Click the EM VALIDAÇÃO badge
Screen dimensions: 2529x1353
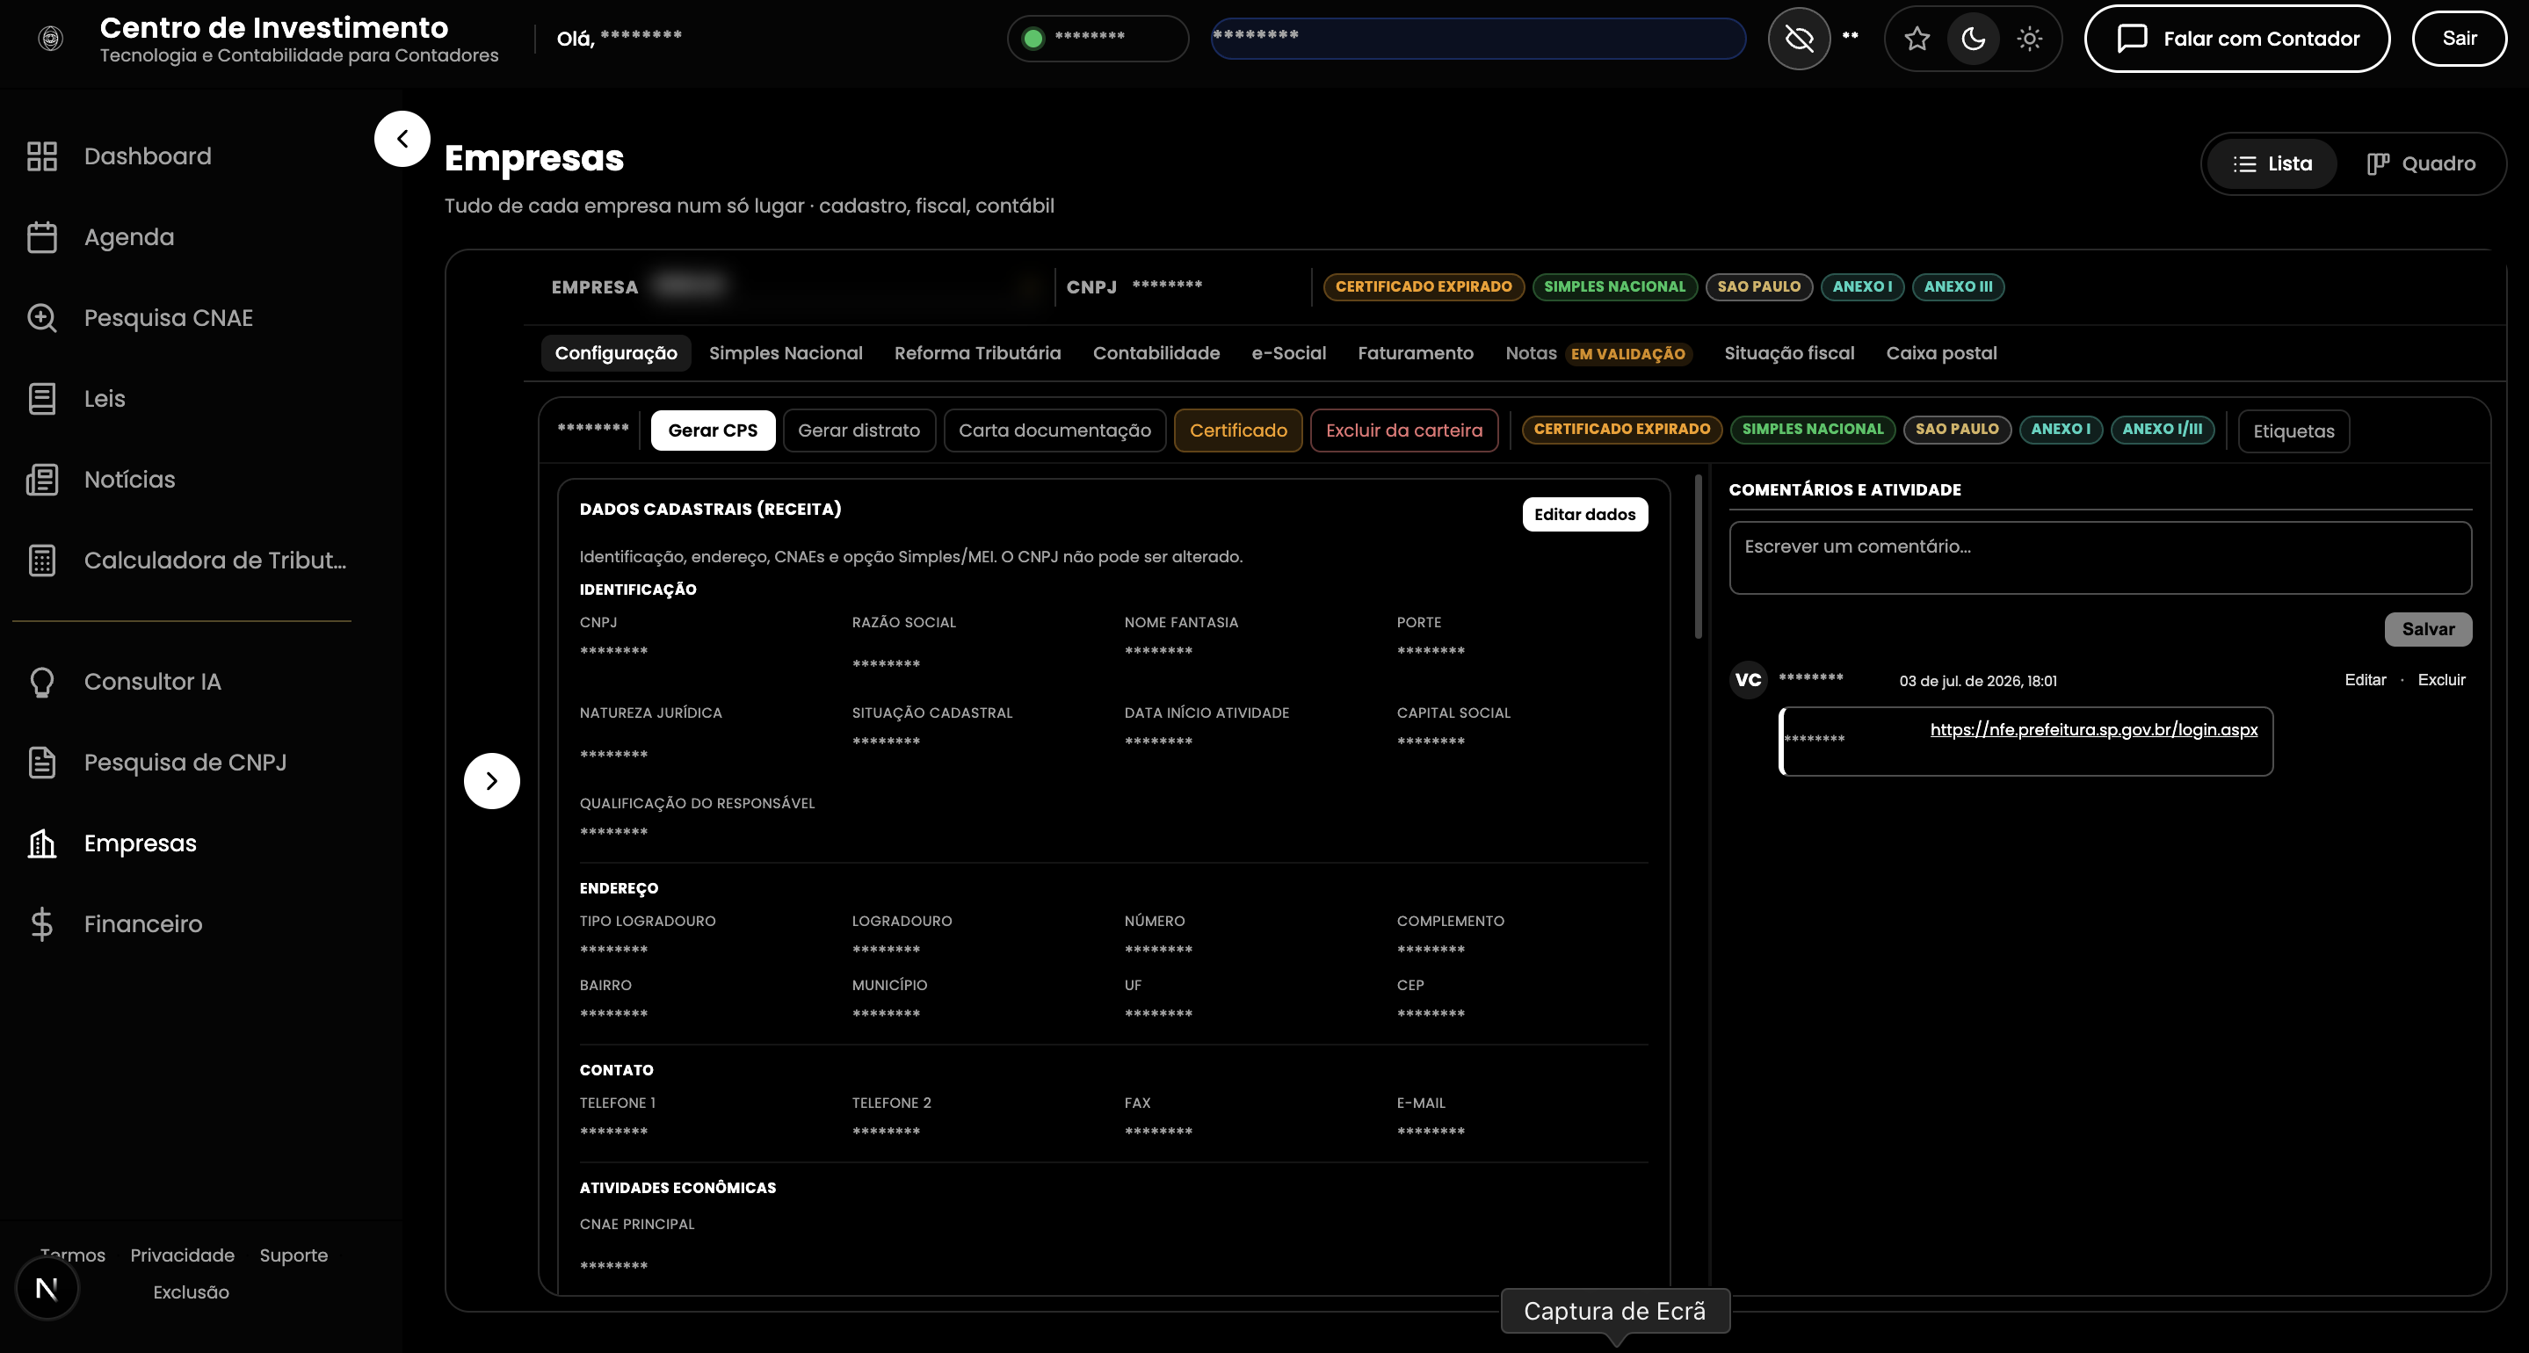point(1627,353)
